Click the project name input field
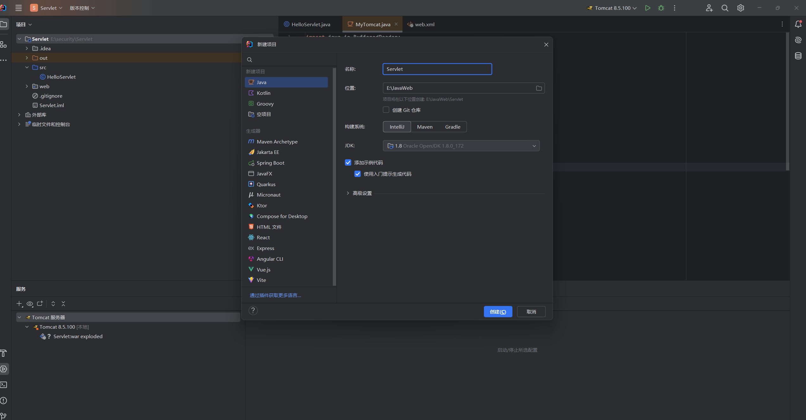This screenshot has width=806, height=420. coord(437,69)
